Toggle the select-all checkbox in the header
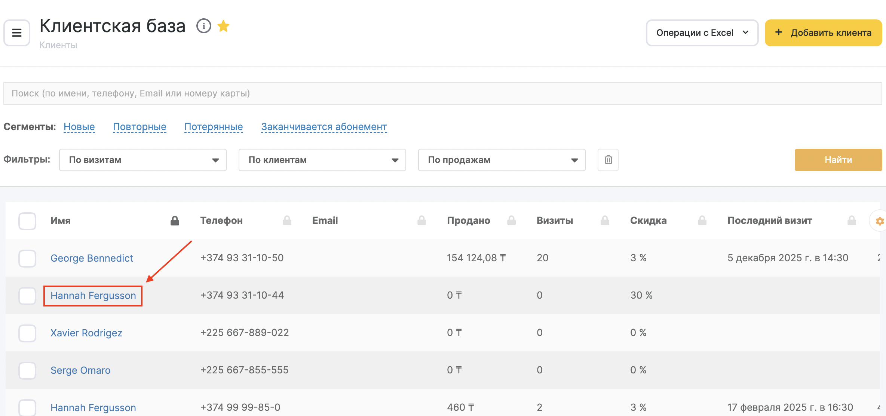Screen dimensions: 886x416 pyautogui.click(x=27, y=221)
